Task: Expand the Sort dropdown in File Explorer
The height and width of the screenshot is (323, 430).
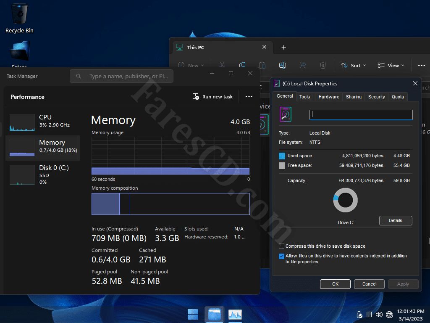Action: click(x=353, y=65)
